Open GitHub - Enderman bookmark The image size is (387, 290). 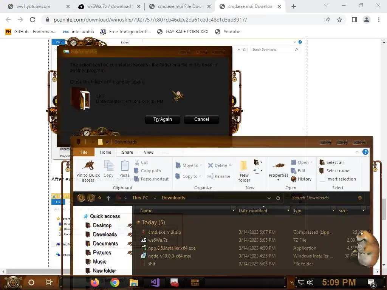pos(31,32)
